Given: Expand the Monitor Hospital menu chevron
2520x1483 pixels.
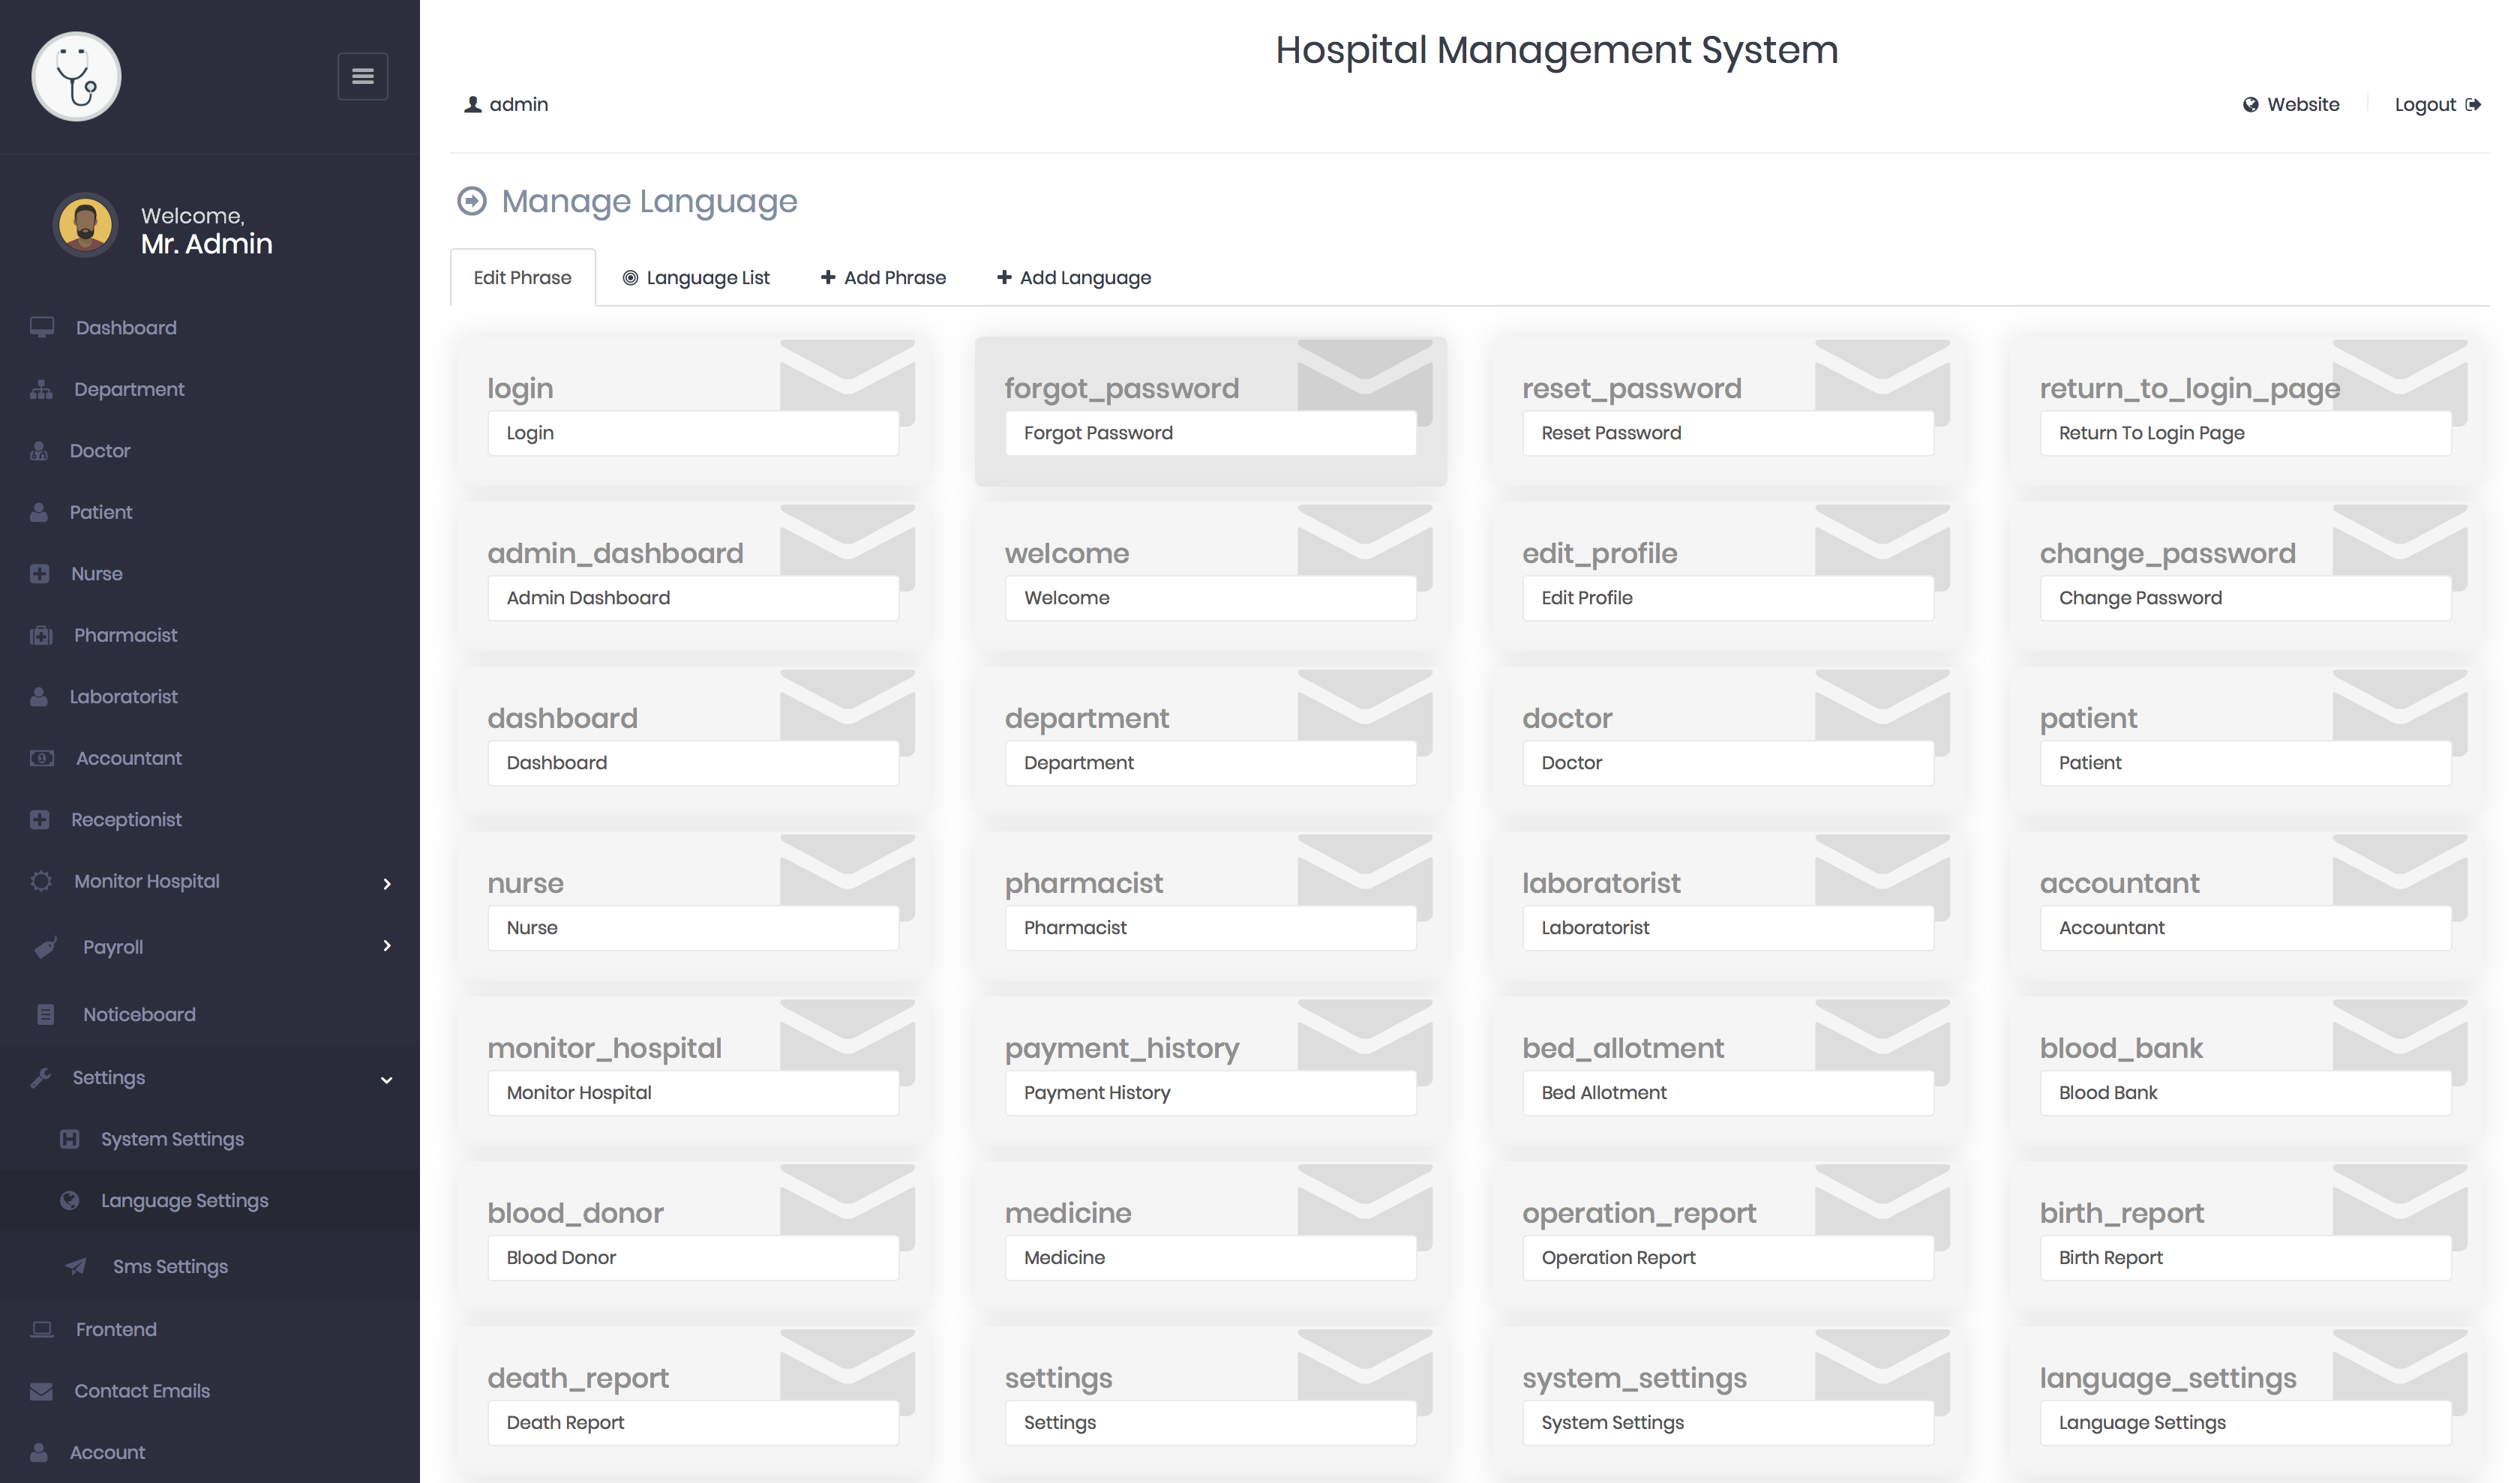Looking at the screenshot, I should click(x=387, y=883).
